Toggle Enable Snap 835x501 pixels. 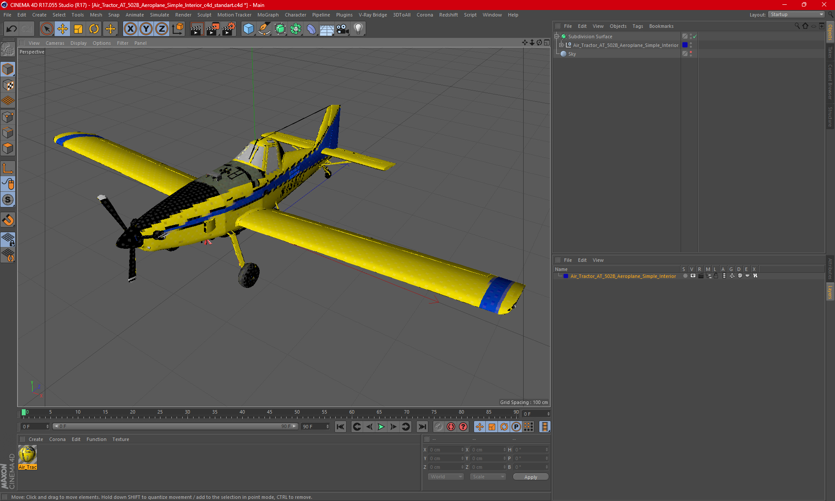(x=8, y=220)
